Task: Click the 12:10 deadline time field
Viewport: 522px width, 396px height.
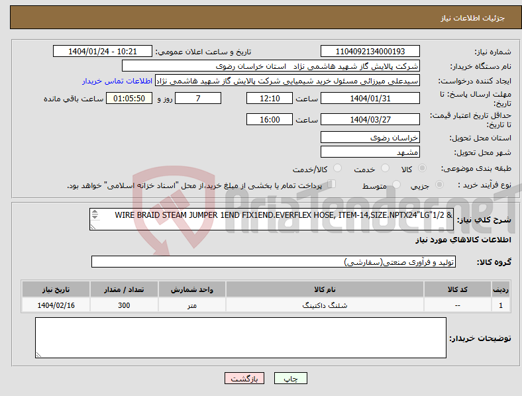Action: (x=270, y=98)
